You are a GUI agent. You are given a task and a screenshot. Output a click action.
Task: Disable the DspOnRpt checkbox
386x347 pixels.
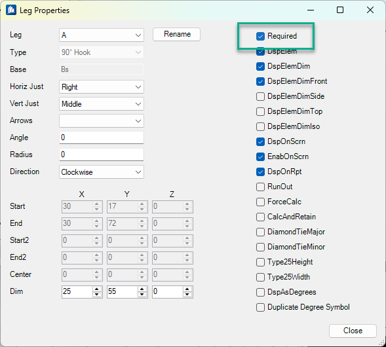click(260, 172)
